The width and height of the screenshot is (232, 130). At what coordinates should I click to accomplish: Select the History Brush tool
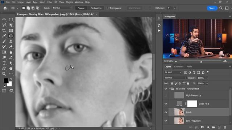(x=4, y=47)
